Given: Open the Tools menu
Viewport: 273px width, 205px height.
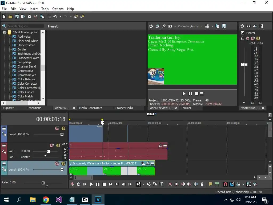Looking at the screenshot, I should 45,9.
